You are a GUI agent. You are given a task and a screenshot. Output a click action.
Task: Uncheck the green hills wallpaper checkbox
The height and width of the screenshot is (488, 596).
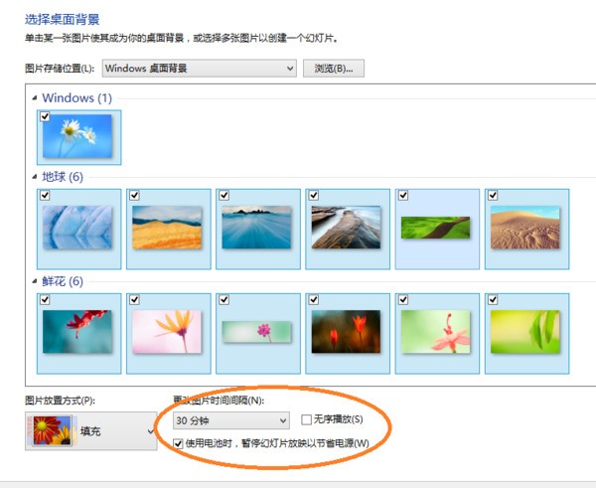402,196
